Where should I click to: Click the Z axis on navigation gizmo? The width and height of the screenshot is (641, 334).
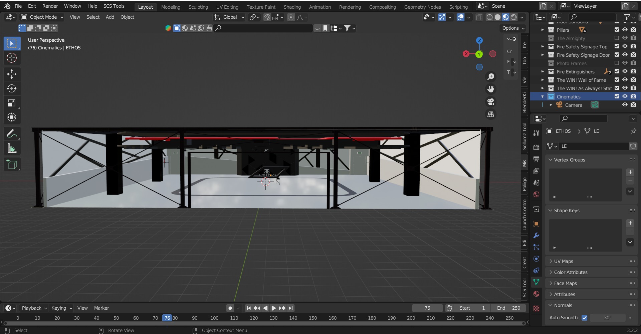(x=479, y=40)
